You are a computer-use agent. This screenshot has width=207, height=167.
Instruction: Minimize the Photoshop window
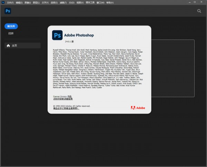point(189,2)
